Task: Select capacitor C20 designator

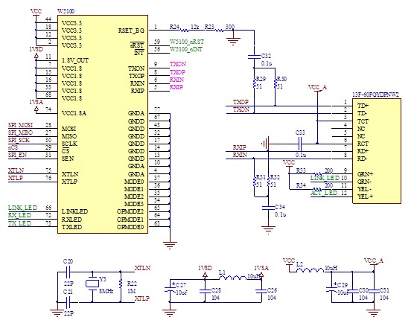Action: [x=68, y=261]
